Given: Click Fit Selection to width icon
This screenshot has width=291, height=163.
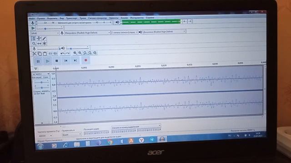Looking at the screenshot, I should (x=85, y=53).
